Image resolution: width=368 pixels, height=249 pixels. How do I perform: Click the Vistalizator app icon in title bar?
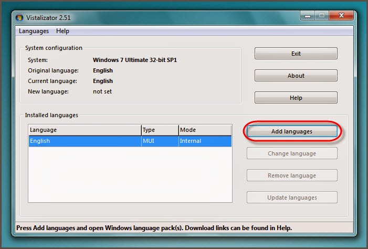click(19, 18)
